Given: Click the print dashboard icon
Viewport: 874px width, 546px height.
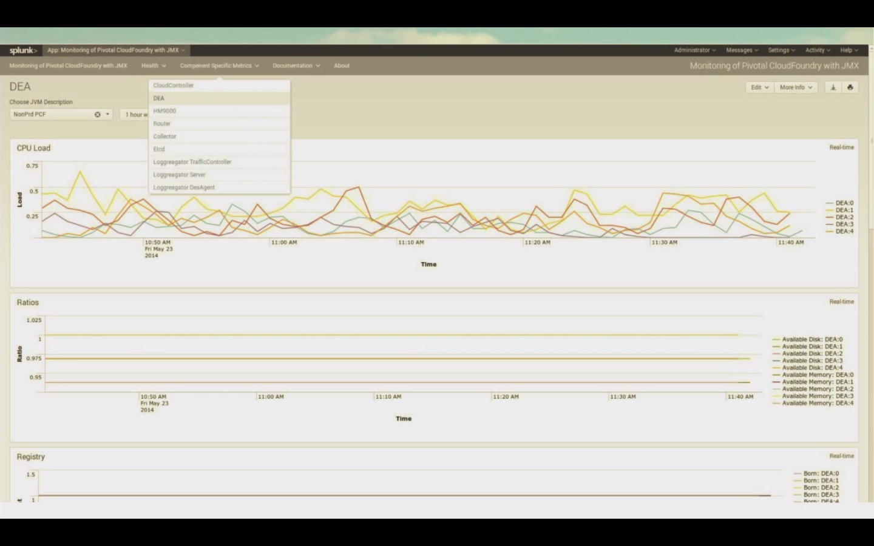Looking at the screenshot, I should pyautogui.click(x=850, y=87).
